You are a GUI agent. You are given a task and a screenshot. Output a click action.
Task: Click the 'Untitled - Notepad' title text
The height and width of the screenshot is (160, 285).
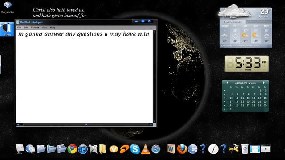click(x=31, y=22)
